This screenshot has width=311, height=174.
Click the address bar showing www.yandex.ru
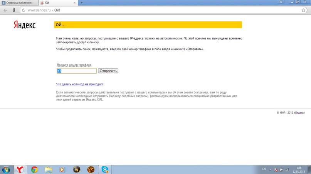154,10
